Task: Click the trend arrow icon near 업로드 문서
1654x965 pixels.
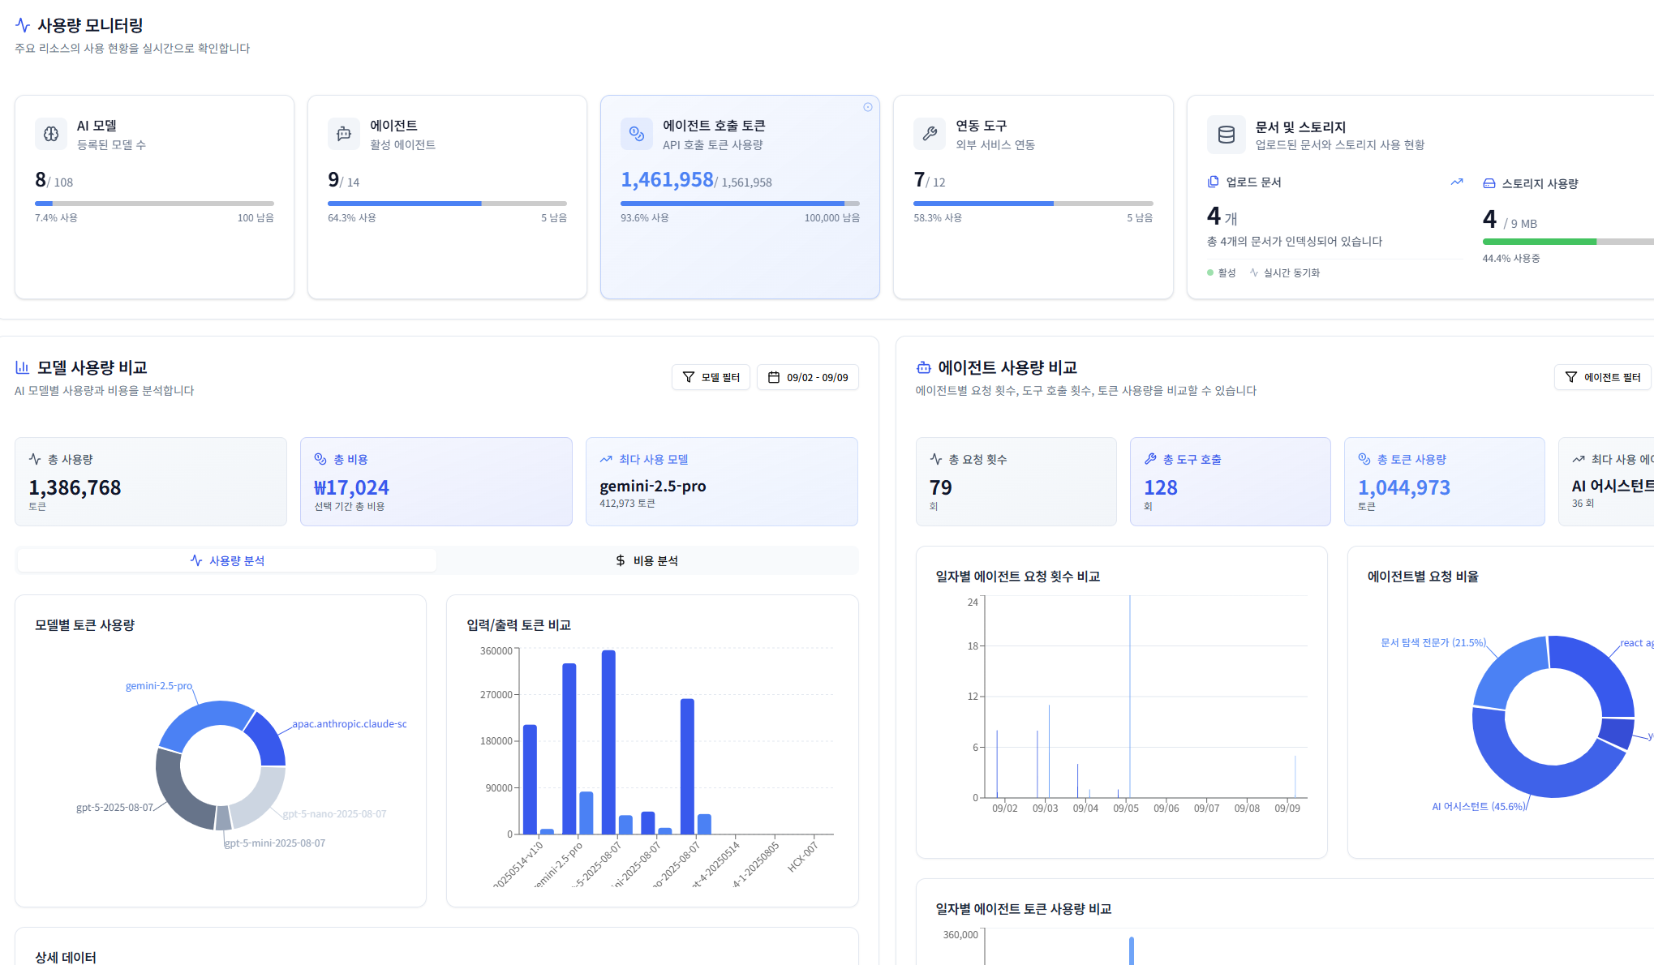Action: [1458, 182]
